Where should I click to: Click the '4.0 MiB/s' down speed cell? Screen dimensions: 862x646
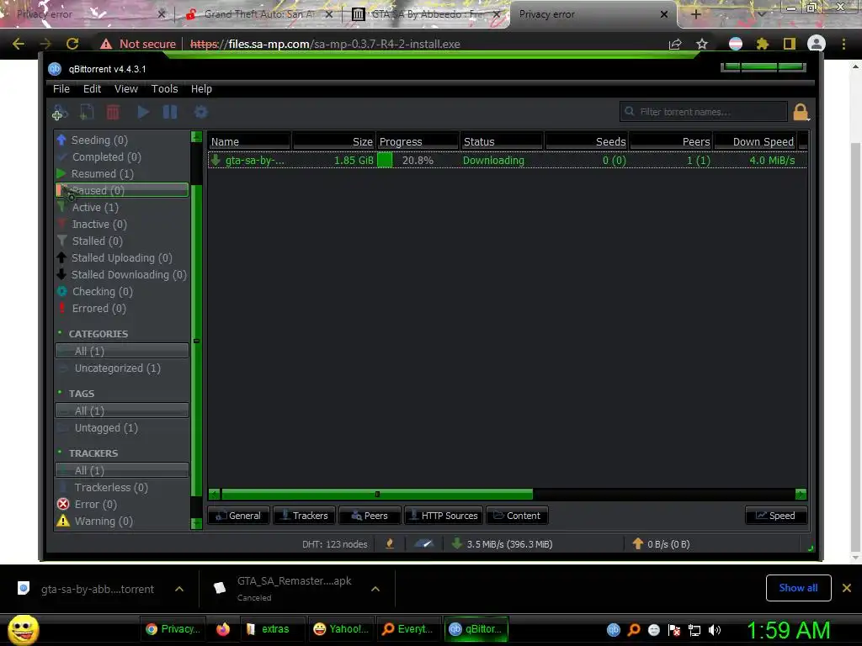point(772,161)
